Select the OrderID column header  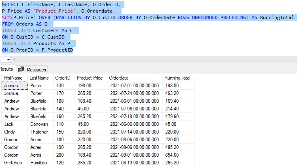point(64,78)
